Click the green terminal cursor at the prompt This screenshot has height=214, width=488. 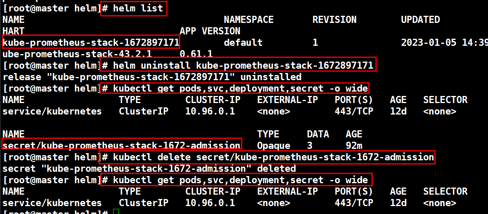pos(115,212)
